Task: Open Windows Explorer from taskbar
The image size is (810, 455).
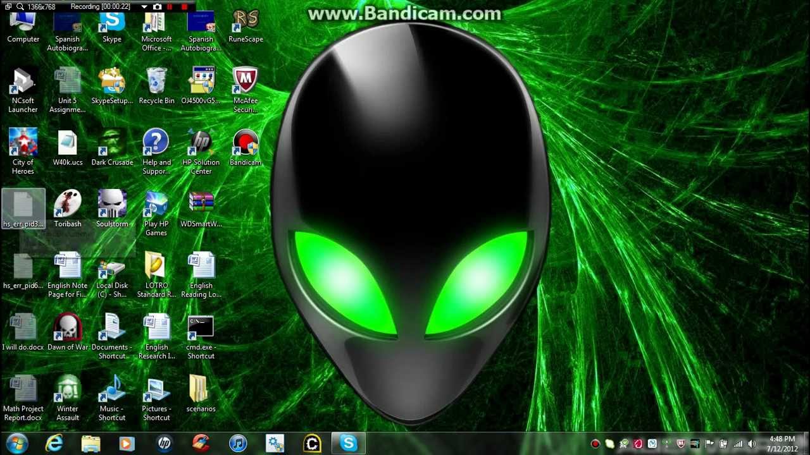Action: 90,444
